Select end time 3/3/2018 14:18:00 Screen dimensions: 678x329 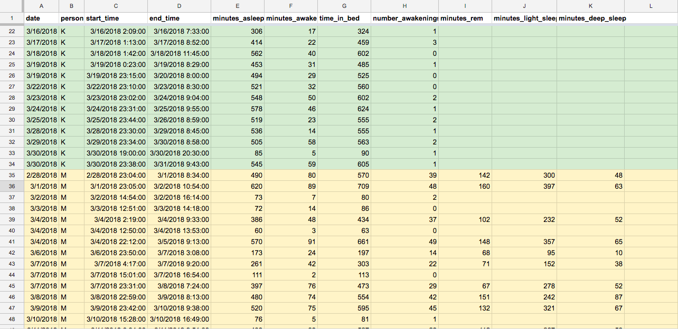point(179,208)
